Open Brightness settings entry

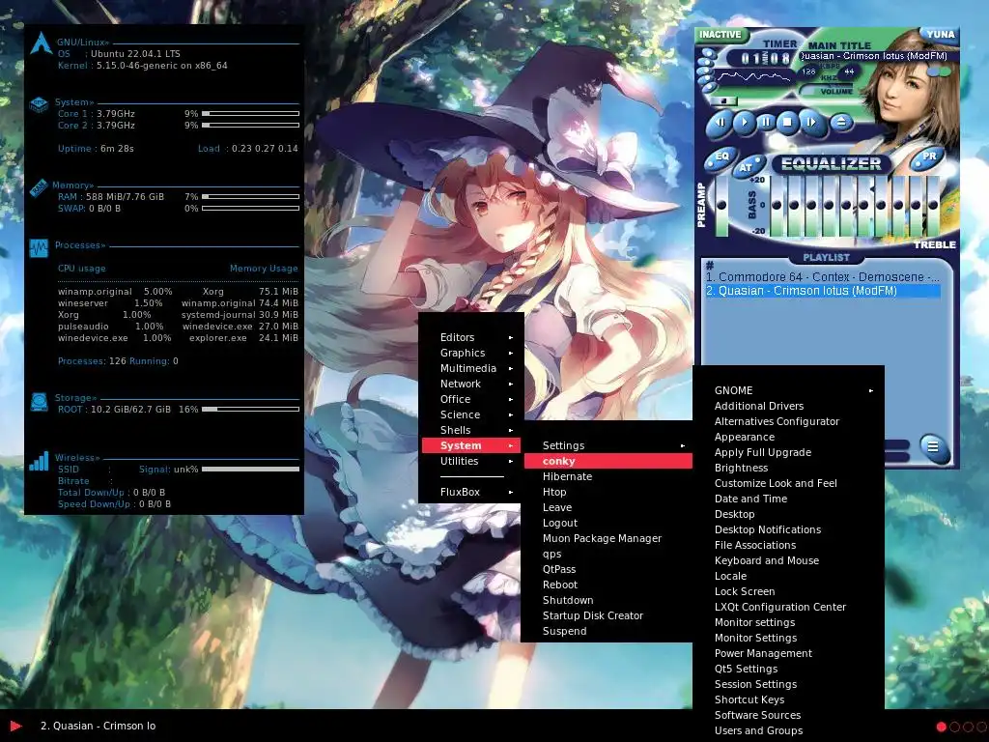(788, 469)
